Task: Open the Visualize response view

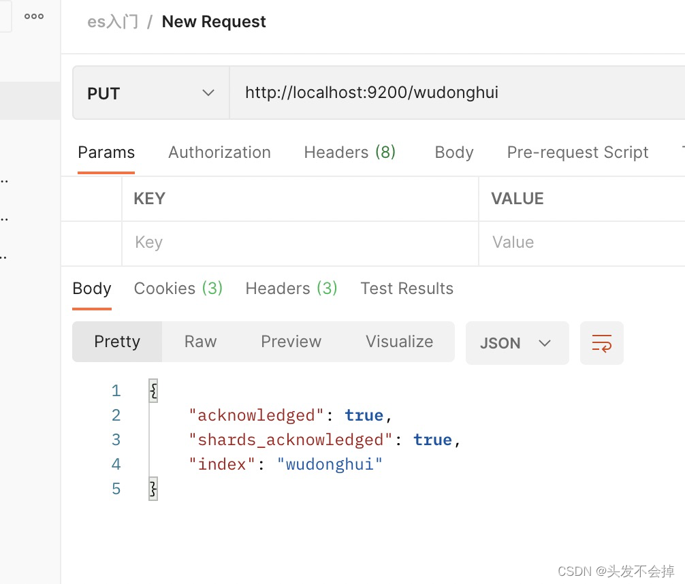Action: pyautogui.click(x=399, y=342)
